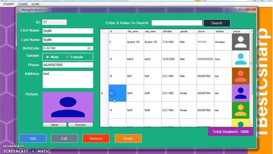Select the Female gender radio button
Screen dimensions: 273x154
tap(67, 57)
